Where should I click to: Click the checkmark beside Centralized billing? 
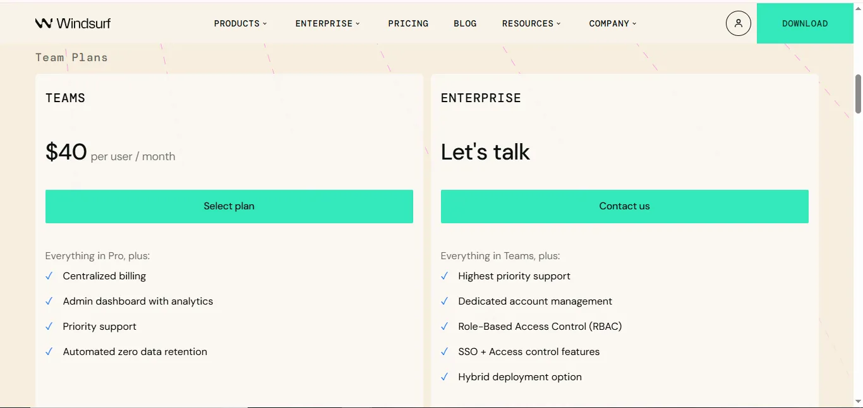[x=49, y=276]
